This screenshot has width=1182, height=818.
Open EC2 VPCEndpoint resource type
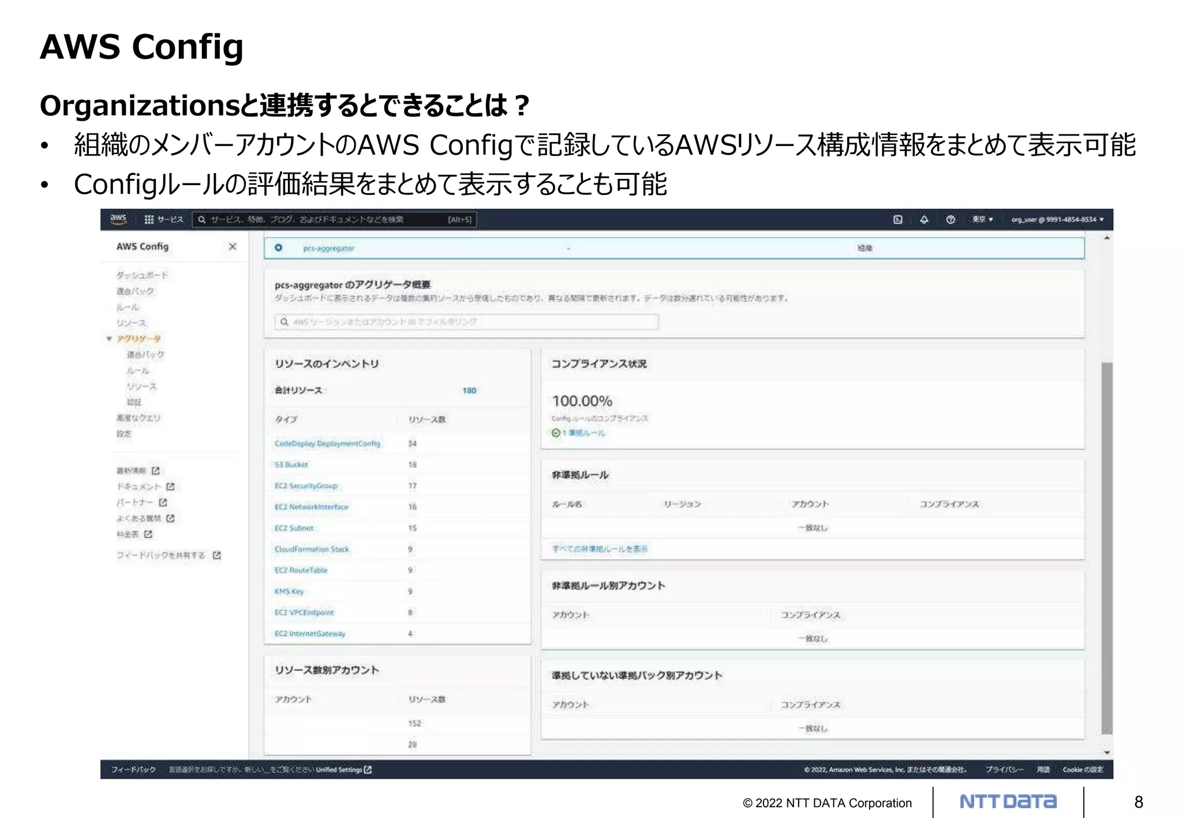click(x=304, y=613)
